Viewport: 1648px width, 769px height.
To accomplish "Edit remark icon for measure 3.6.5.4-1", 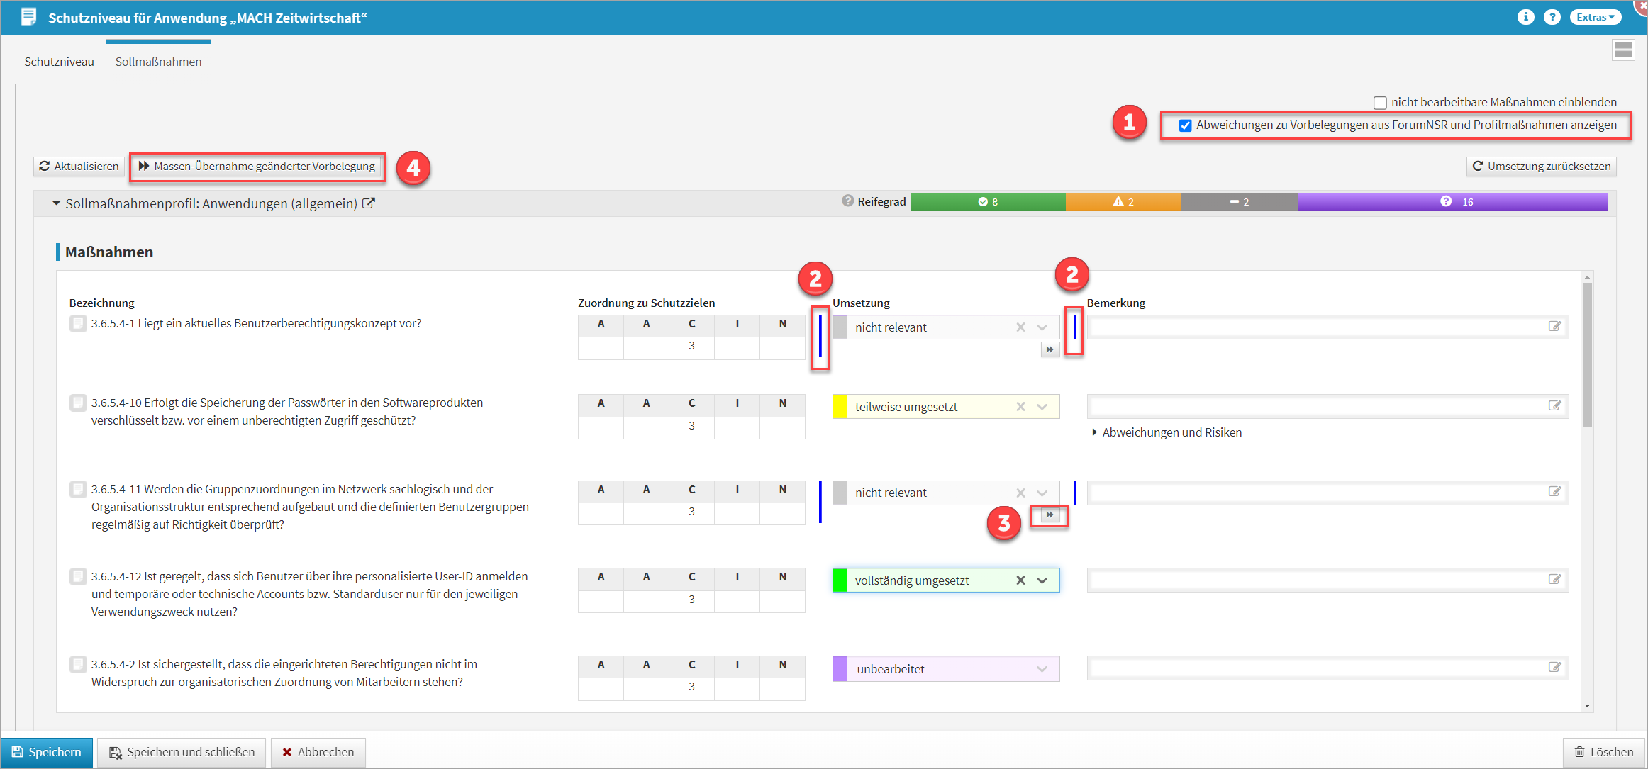I will pos(1554,327).
